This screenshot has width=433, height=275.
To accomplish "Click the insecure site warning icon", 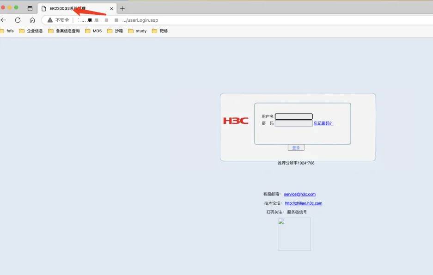I will point(50,20).
